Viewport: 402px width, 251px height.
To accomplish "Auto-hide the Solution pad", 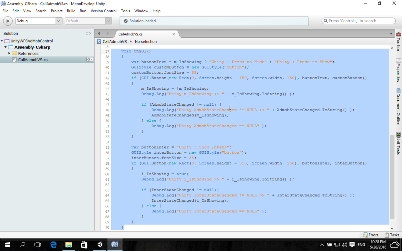I will (87, 33).
